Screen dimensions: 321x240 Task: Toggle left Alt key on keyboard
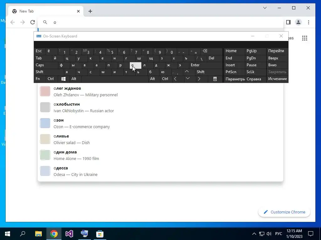pyautogui.click(x=75, y=79)
